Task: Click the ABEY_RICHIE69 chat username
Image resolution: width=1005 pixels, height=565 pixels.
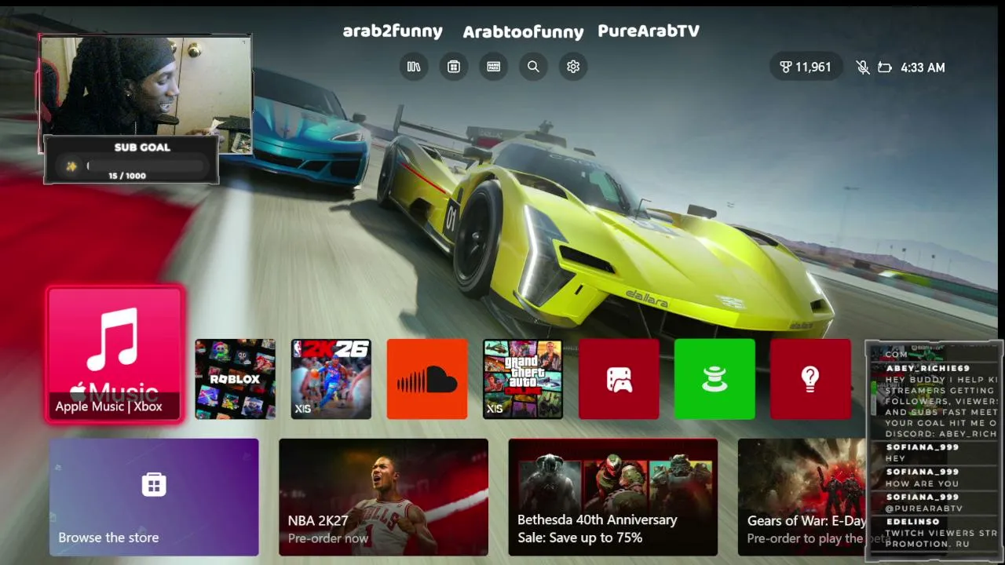Action: [928, 368]
